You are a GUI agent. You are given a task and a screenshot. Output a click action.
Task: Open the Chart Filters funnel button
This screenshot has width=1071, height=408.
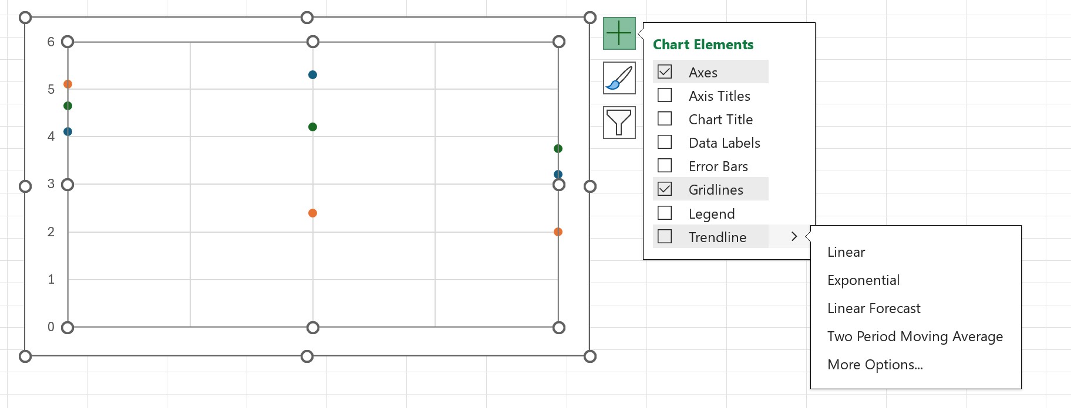click(619, 123)
